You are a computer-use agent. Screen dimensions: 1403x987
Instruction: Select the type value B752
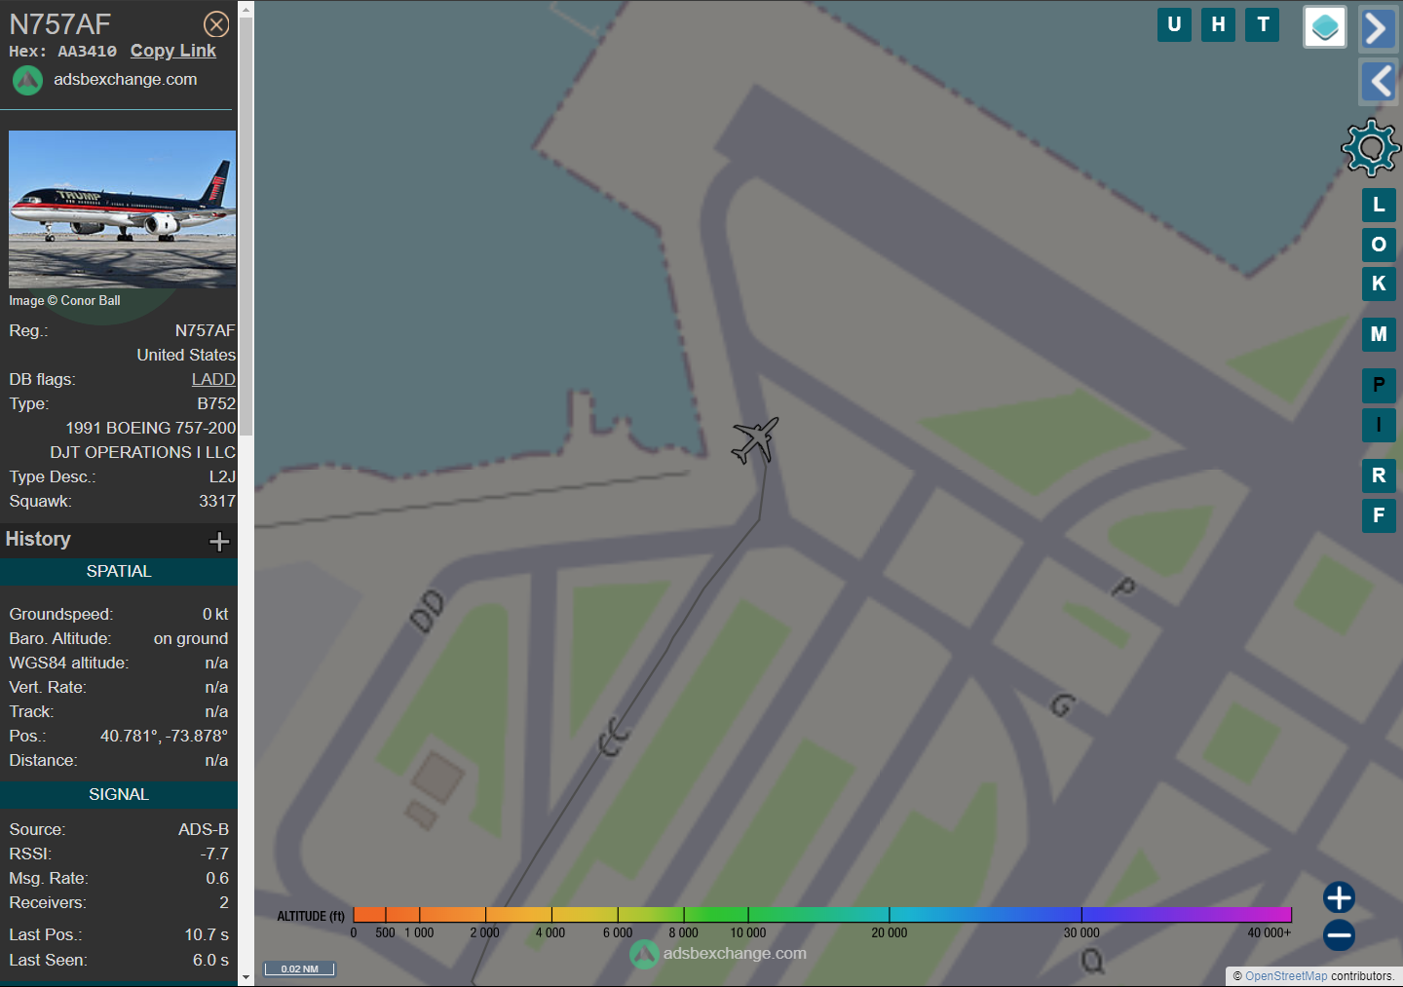point(216,403)
